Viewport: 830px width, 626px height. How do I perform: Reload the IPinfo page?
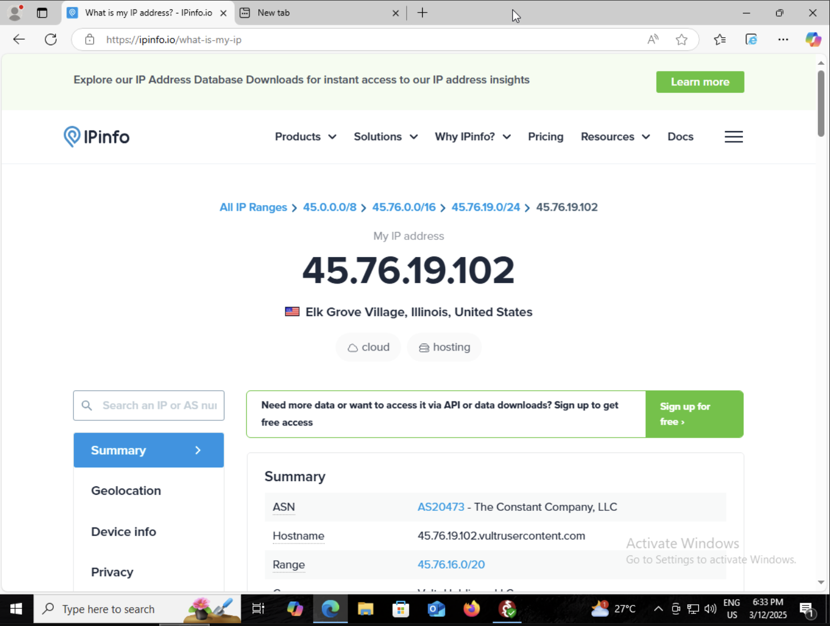click(x=51, y=40)
